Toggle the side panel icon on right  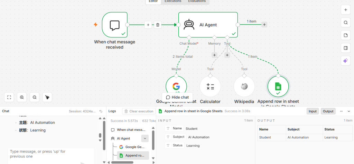345,48
